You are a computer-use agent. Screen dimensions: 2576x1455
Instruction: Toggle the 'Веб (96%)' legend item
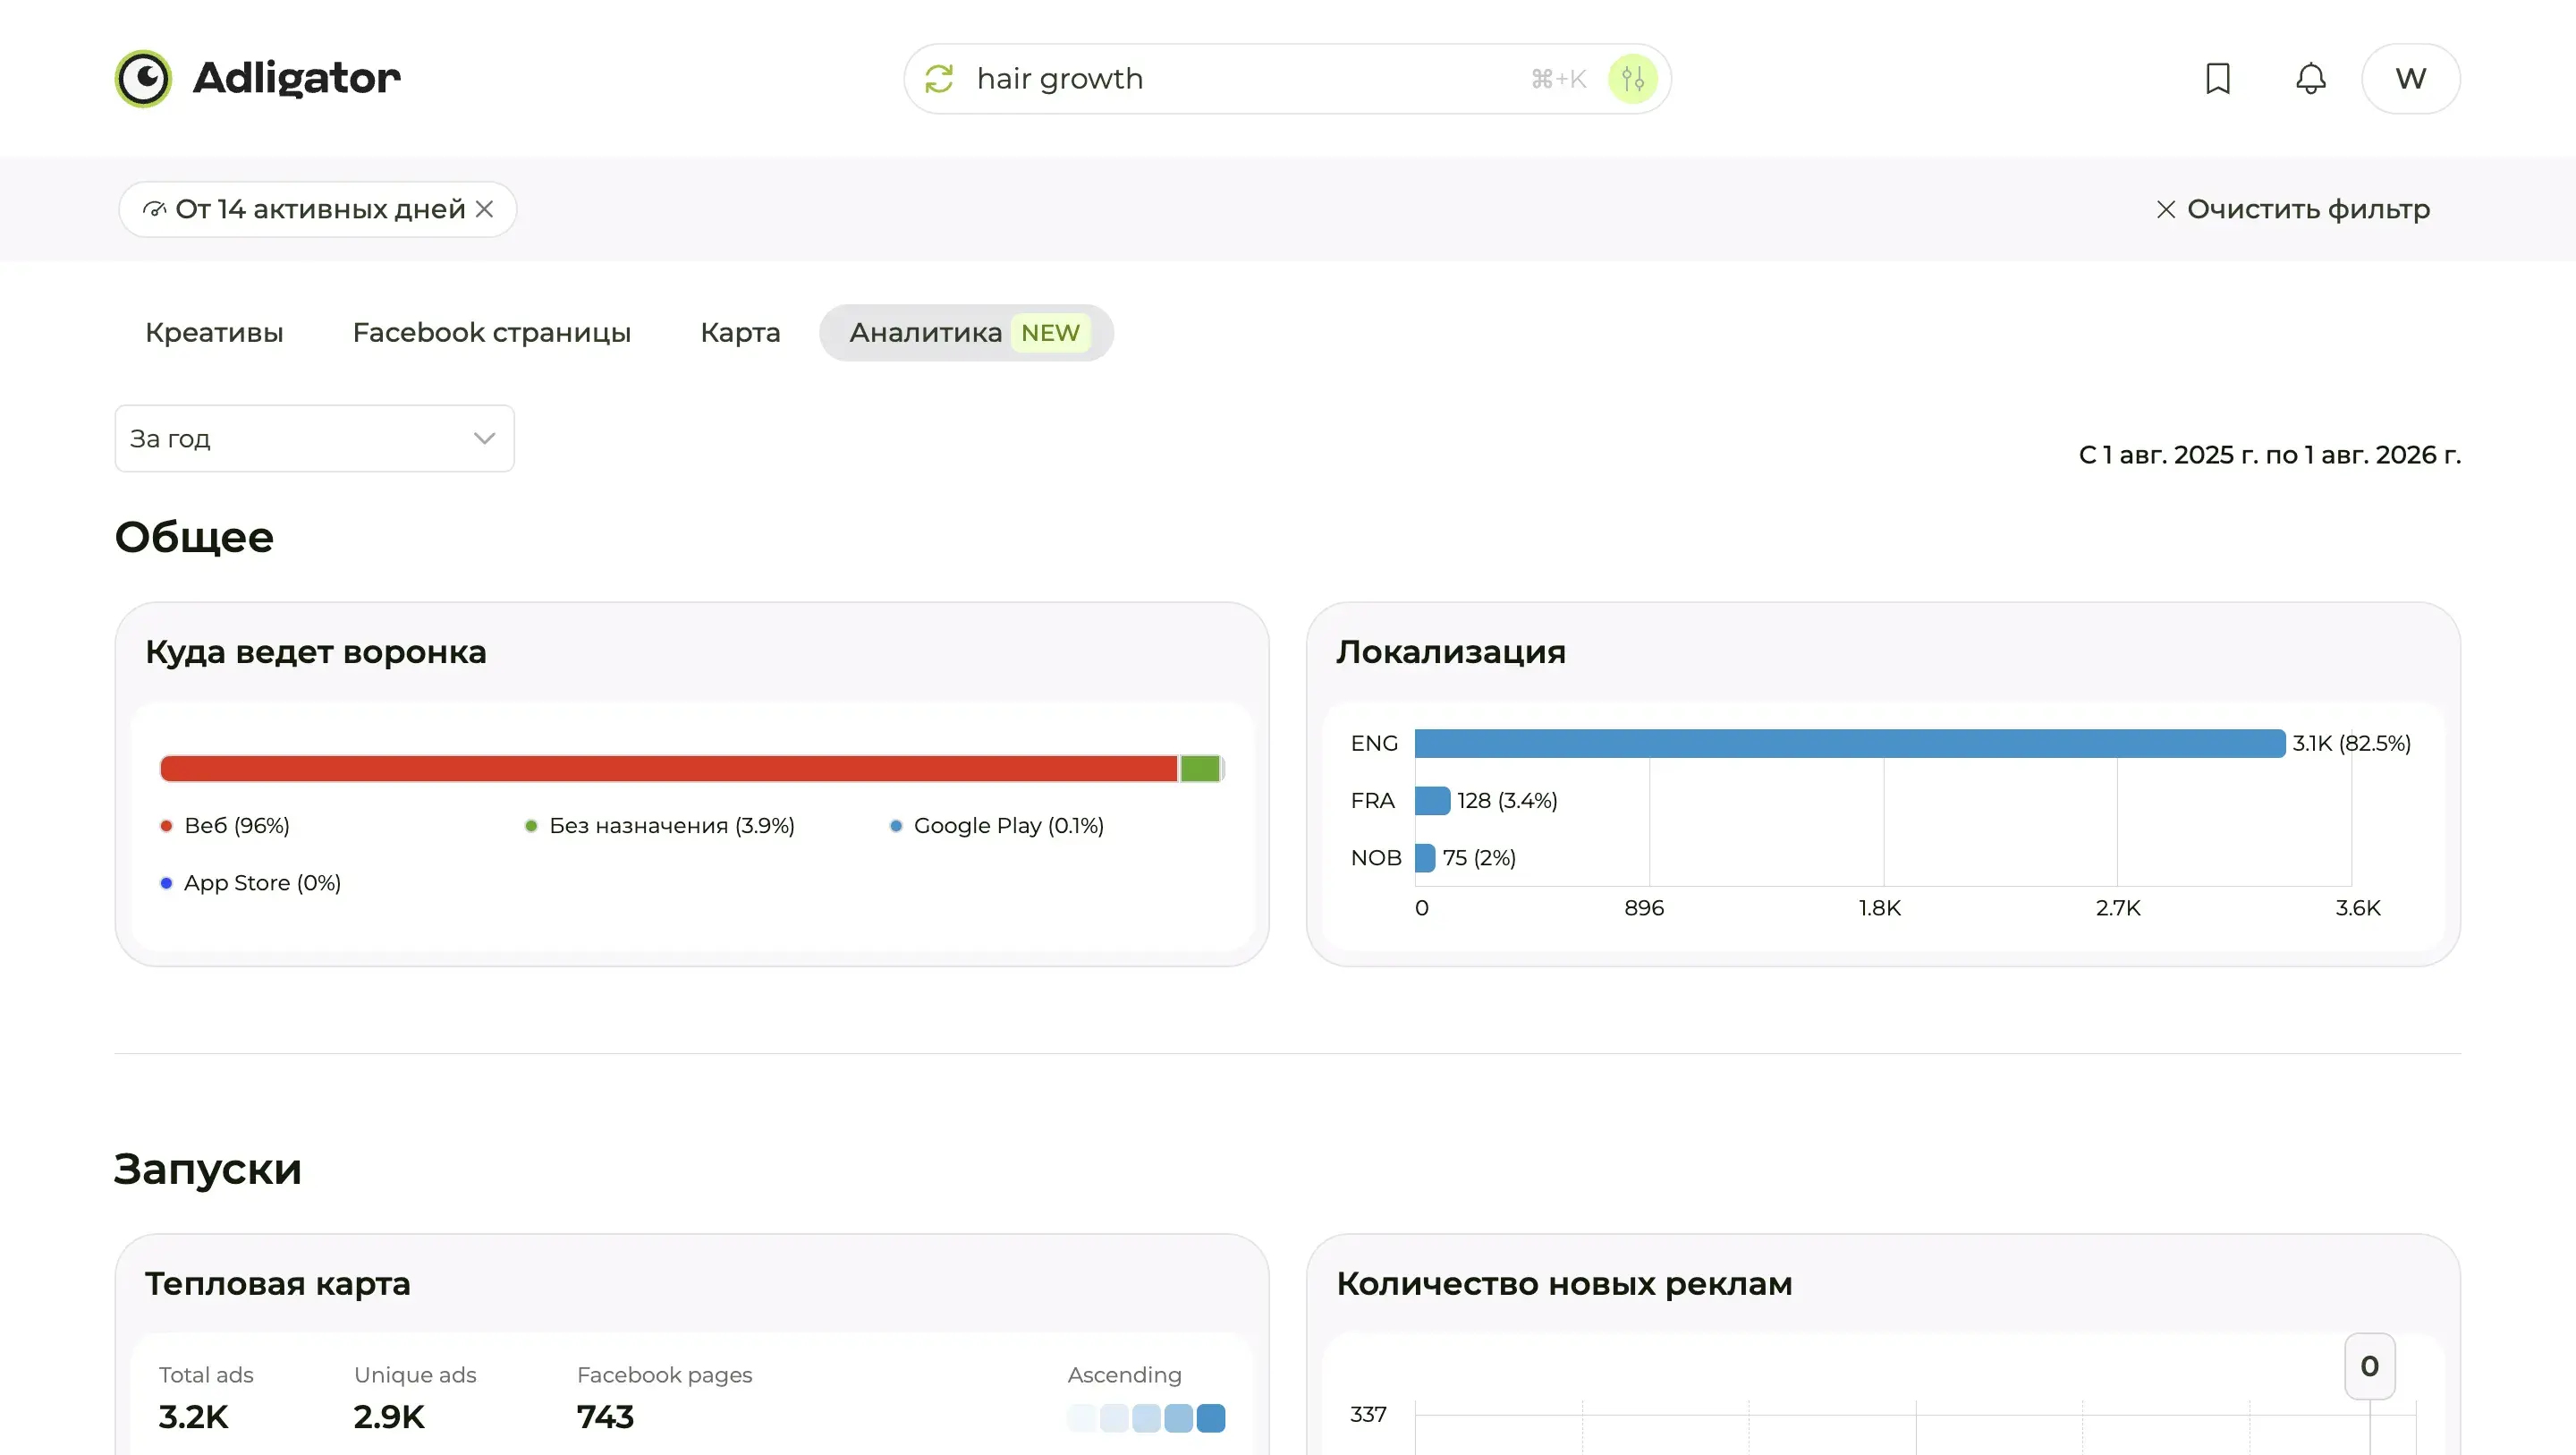click(225, 826)
